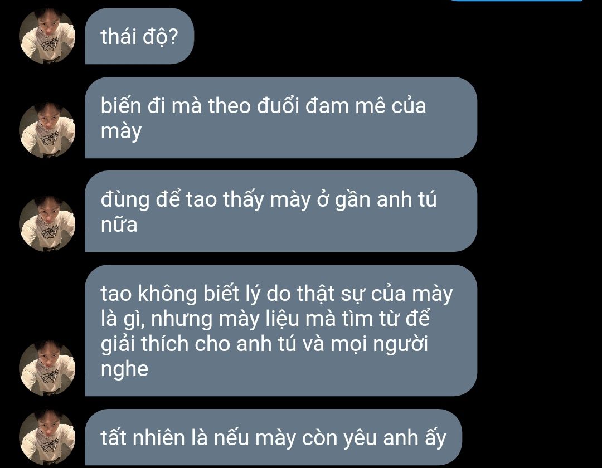This screenshot has width=602, height=468.
Task: Tap the "đùng để tao thấy mày" message bubble
Action: click(280, 211)
